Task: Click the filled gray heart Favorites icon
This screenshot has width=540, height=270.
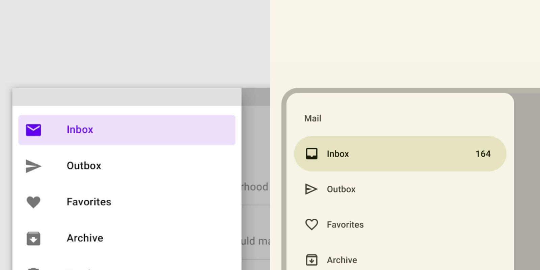Action: (33, 202)
